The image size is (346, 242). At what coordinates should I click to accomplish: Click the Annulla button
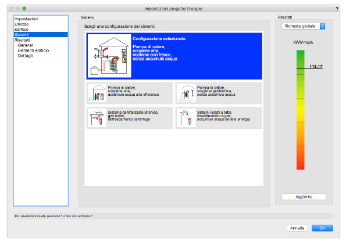(x=297, y=228)
